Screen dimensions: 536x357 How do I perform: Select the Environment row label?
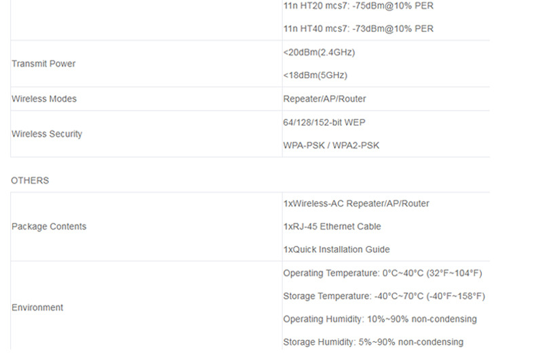[x=37, y=307]
